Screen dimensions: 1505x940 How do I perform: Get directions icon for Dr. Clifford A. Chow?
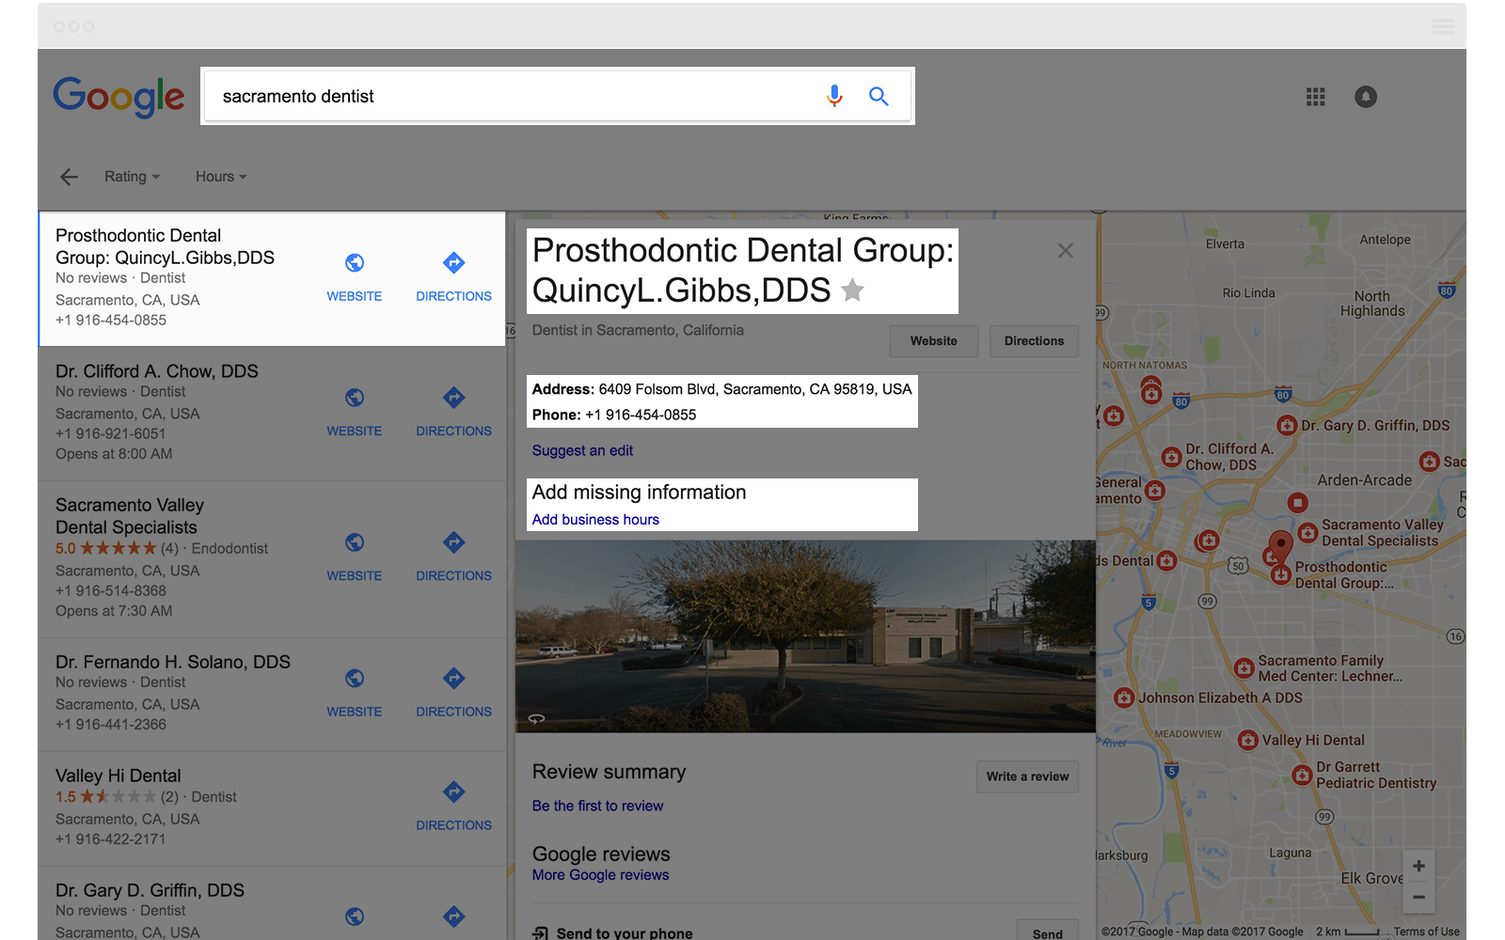(x=454, y=398)
